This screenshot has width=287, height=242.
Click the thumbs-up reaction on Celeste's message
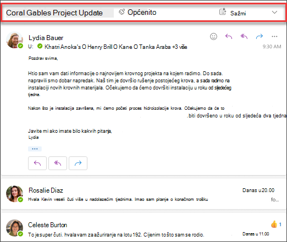(x=274, y=224)
